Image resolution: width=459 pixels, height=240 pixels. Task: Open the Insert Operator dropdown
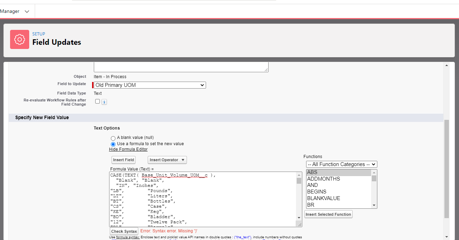[167, 160]
